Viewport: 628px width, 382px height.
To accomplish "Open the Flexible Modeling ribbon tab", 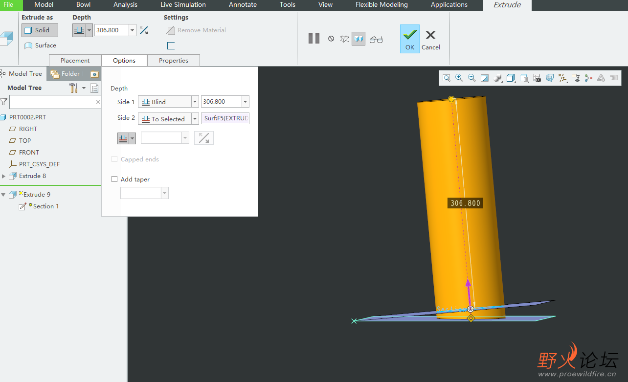I will pos(381,5).
